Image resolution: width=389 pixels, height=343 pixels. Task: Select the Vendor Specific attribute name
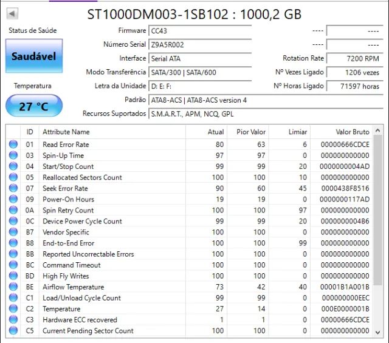66,233
